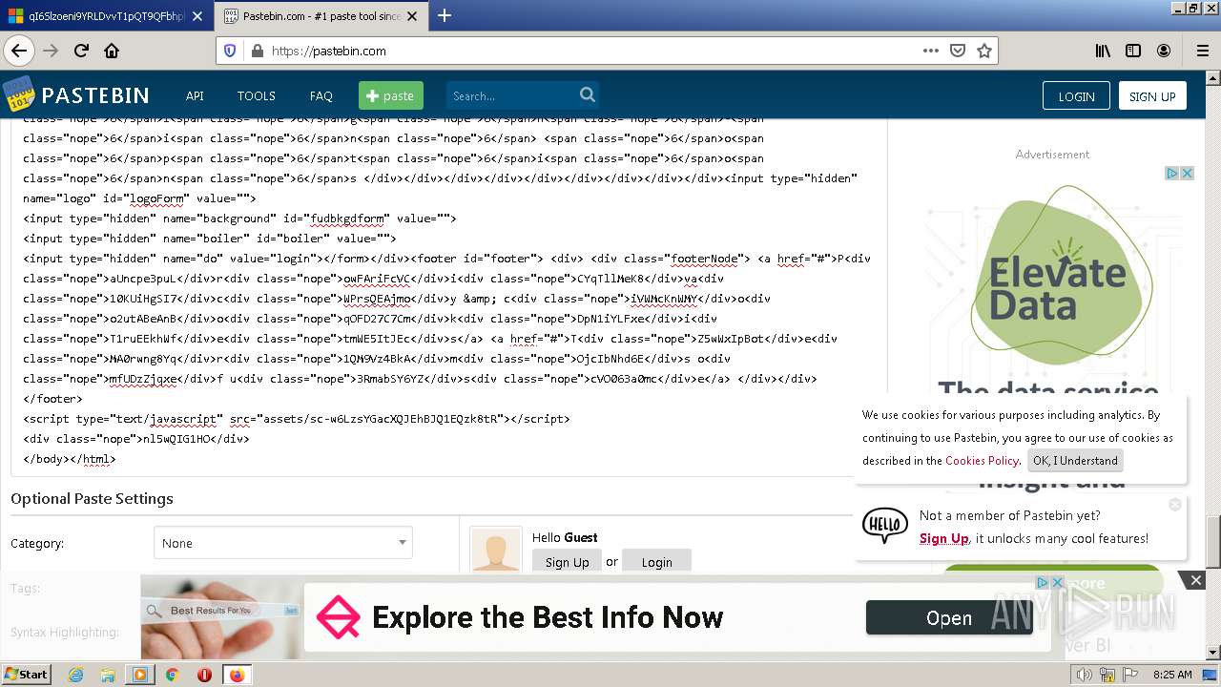Open Internet Explorer from taskbar

click(75, 675)
